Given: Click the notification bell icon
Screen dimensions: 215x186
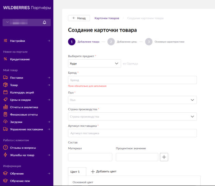Looking at the screenshot, I should coord(44,22).
